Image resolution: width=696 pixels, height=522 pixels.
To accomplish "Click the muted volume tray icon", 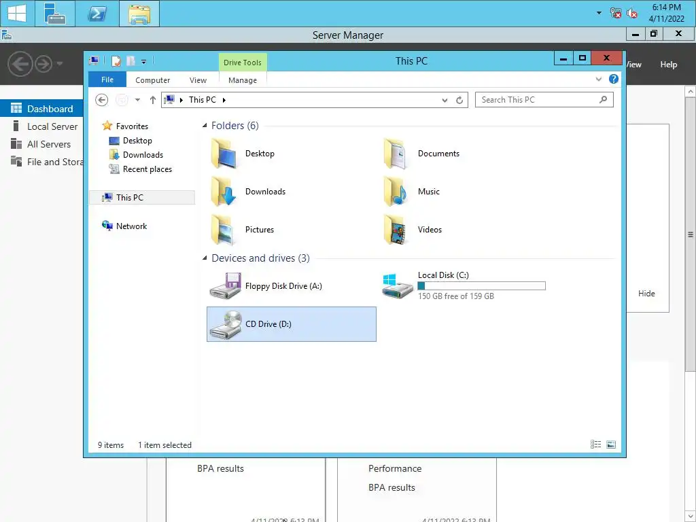I will (631, 13).
